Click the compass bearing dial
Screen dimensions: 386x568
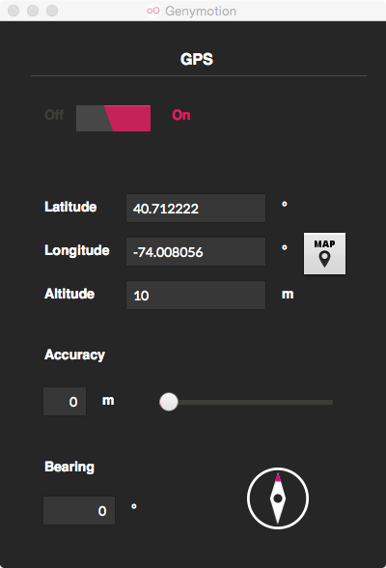278,498
